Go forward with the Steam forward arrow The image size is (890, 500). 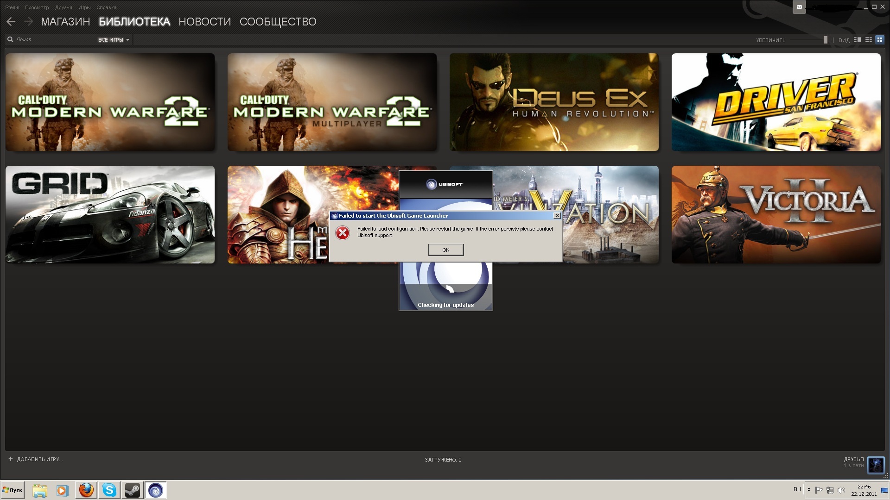(x=28, y=21)
